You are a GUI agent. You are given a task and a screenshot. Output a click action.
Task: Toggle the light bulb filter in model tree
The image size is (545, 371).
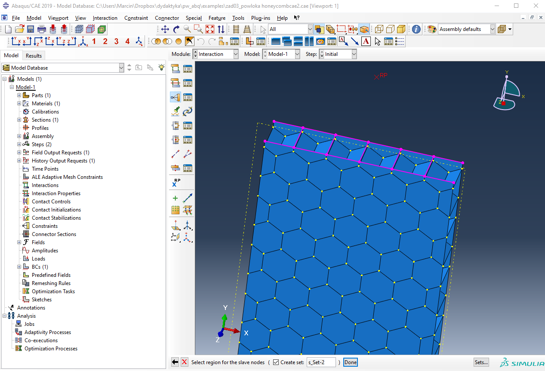[161, 67]
